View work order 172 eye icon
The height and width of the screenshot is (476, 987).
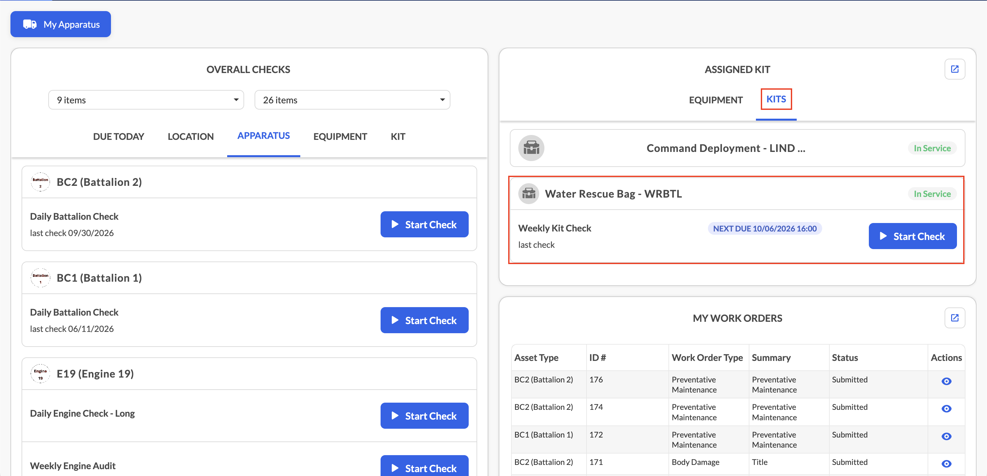tap(946, 436)
